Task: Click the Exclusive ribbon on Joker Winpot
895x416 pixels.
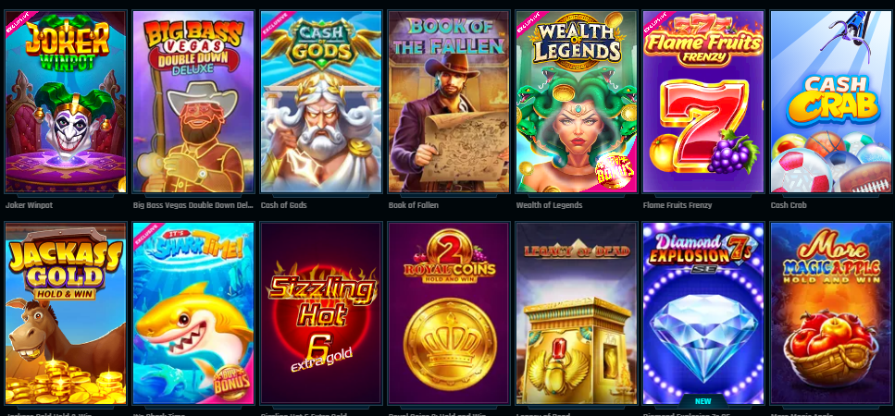Action: 20,23
